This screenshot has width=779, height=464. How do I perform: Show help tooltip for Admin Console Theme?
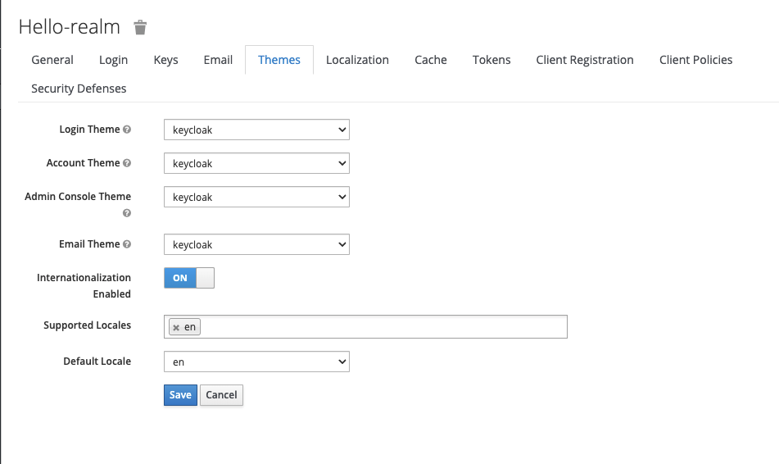pos(127,213)
